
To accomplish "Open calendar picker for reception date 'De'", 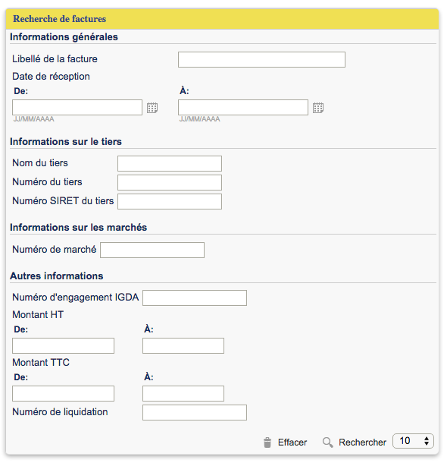I will point(152,108).
